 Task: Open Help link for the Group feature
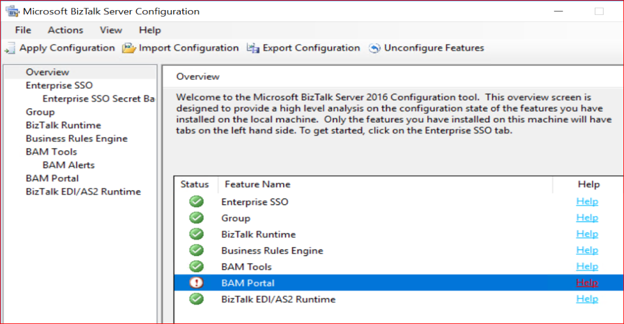coord(587,218)
